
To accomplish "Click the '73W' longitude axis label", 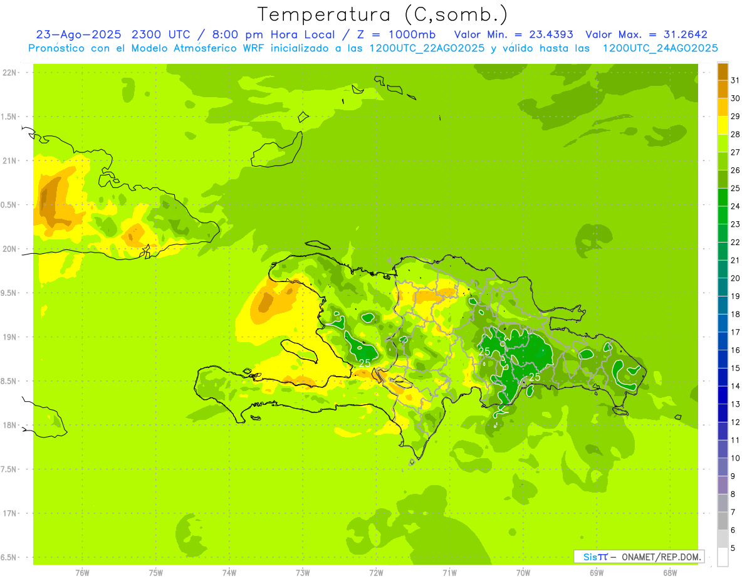I will 303,573.
